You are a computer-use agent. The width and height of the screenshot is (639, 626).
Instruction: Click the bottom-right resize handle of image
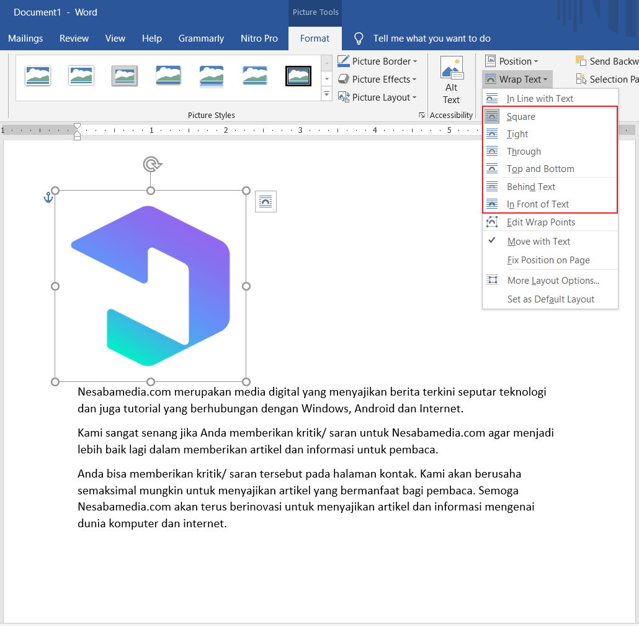click(246, 382)
